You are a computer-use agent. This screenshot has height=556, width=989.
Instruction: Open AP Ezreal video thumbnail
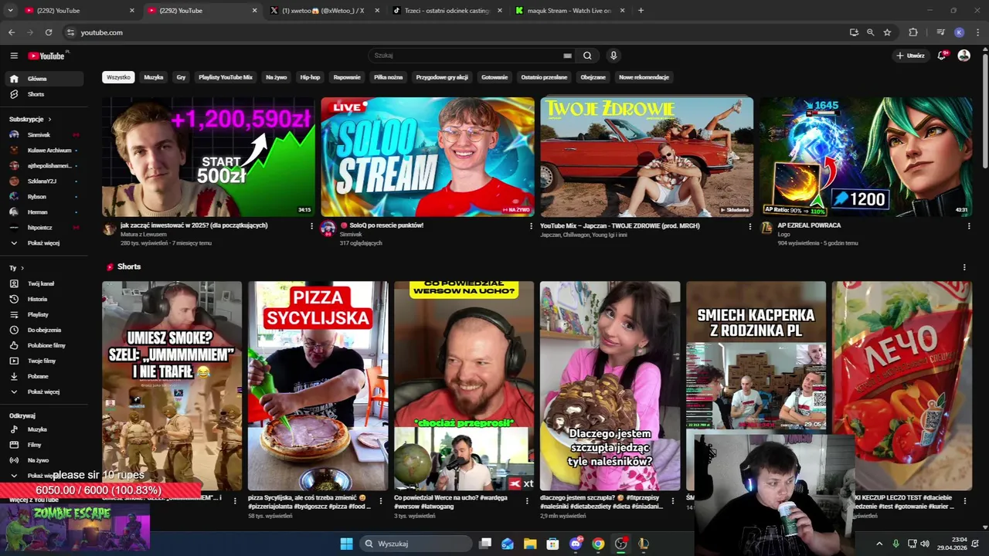[x=865, y=157]
